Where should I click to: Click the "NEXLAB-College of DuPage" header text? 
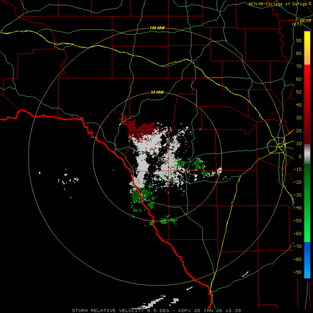click(278, 4)
